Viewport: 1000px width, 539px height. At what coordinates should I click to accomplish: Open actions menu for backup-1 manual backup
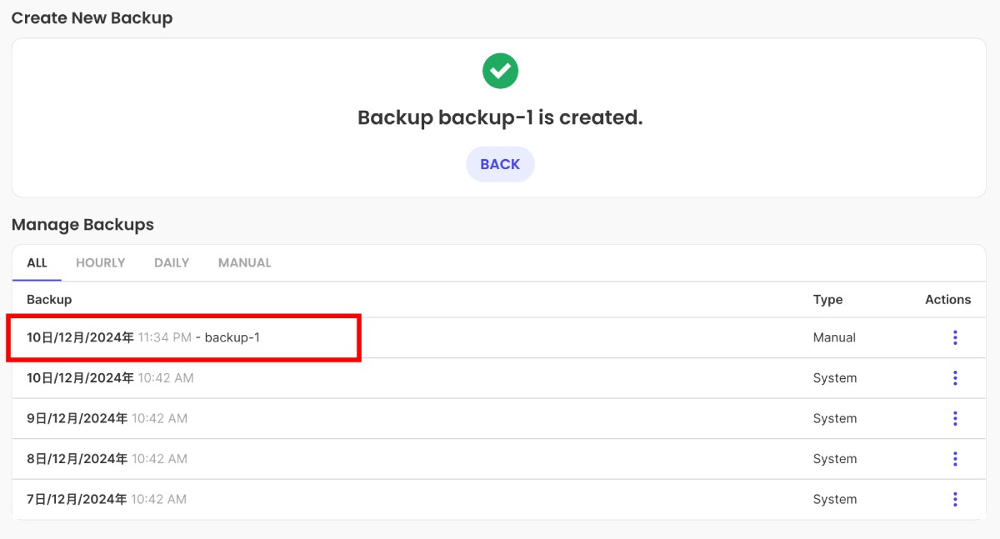[955, 337]
